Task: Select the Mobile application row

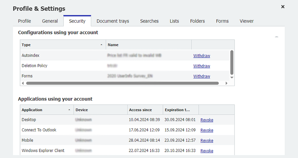Action: (127, 140)
